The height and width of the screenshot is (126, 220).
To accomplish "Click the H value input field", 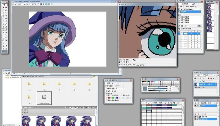I will point(171,87).
